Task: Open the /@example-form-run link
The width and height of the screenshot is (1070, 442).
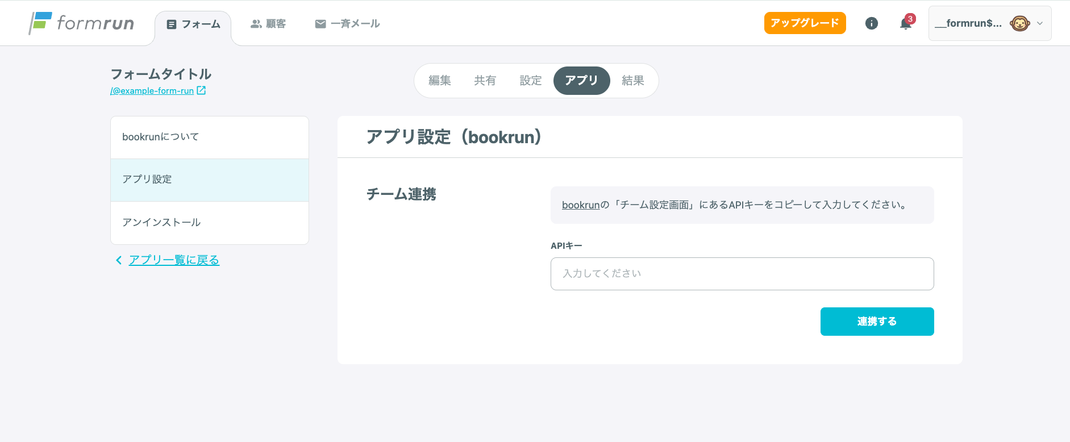Action: click(x=152, y=91)
